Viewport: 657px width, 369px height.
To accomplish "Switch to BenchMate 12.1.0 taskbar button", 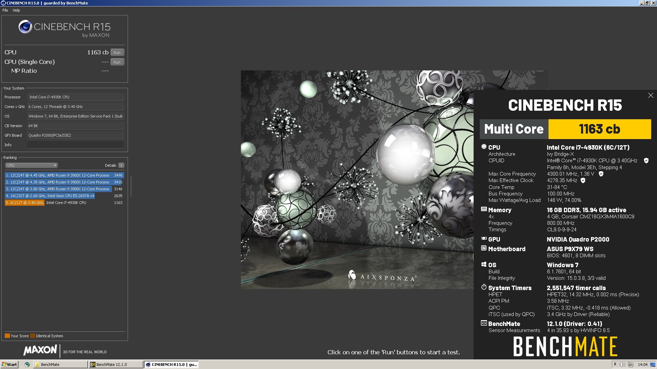I will click(x=116, y=365).
